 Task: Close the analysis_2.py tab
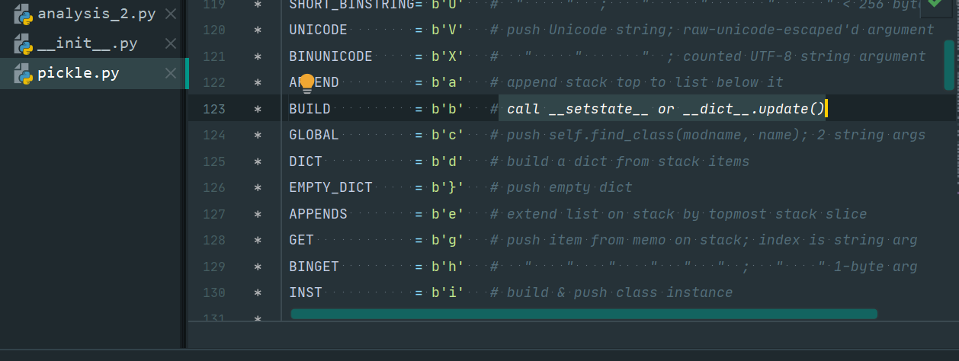pyautogui.click(x=171, y=14)
